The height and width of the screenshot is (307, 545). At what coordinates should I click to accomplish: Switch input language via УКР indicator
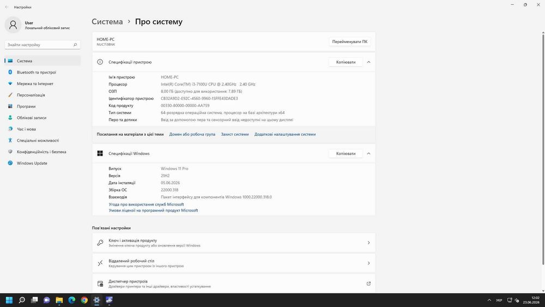click(499, 300)
